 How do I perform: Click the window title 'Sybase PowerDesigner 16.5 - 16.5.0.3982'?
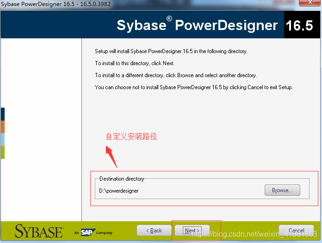[x=56, y=4]
